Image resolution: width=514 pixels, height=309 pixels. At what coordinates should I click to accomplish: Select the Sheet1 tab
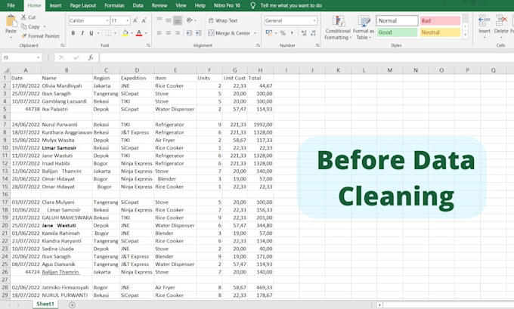coord(45,304)
